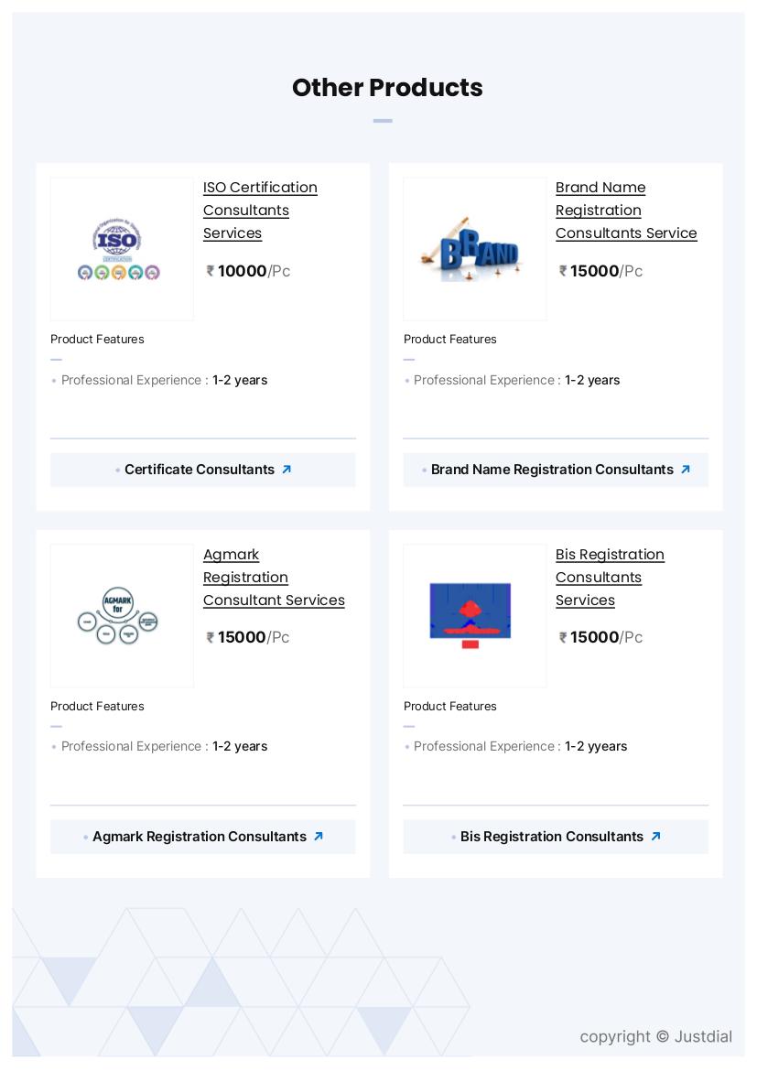The width and height of the screenshot is (757, 1071).
Task: Open Bis Registration Consultants Services title link
Action: [610, 578]
